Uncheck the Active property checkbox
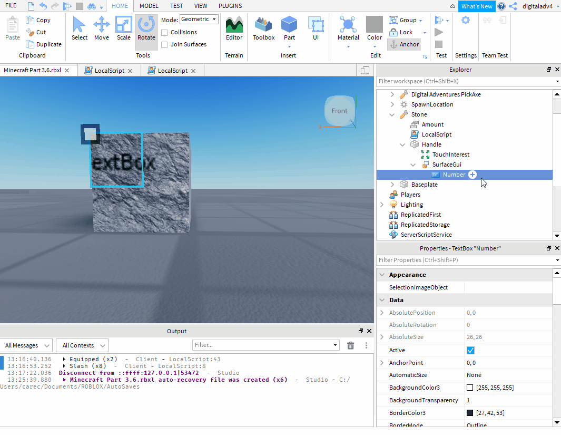561x435 pixels. [x=470, y=350]
